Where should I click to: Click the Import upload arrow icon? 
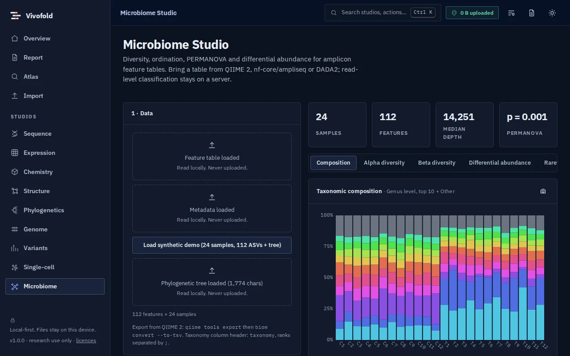(15, 96)
